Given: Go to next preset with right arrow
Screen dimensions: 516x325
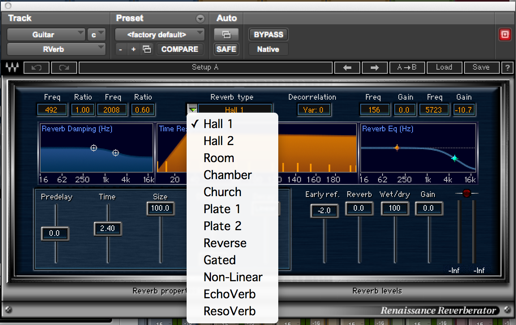Looking at the screenshot, I should [x=375, y=68].
